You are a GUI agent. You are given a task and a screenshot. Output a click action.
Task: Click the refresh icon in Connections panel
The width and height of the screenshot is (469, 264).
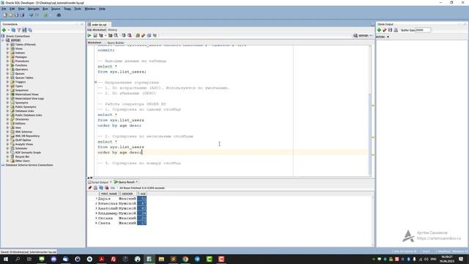[x=13, y=30]
